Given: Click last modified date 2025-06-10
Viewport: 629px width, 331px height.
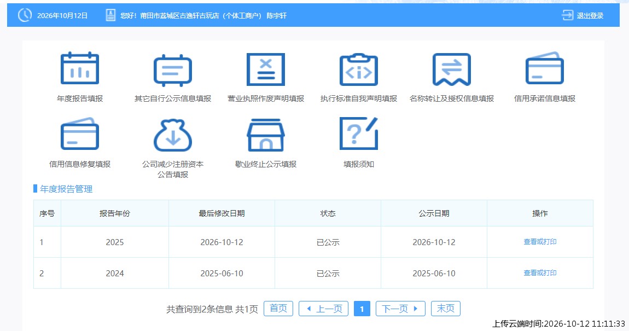Looking at the screenshot, I should point(222,273).
